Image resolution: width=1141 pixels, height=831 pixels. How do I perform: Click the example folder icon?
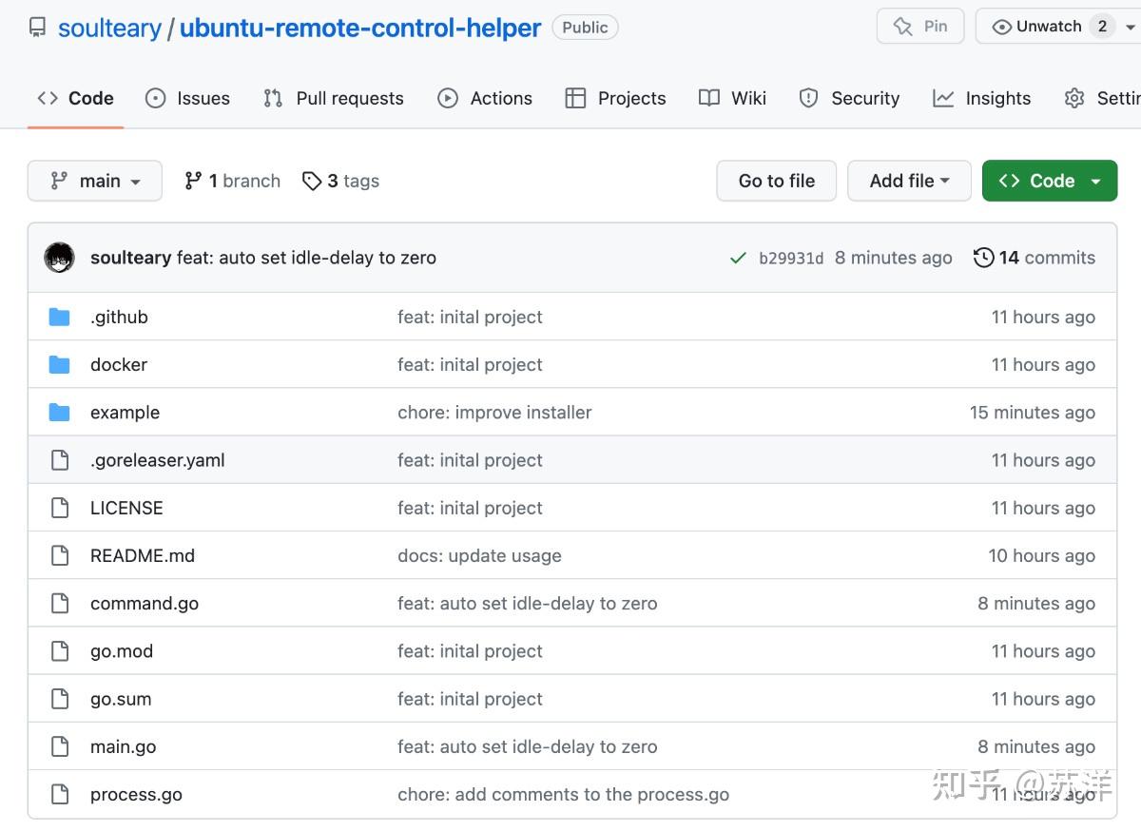point(60,412)
